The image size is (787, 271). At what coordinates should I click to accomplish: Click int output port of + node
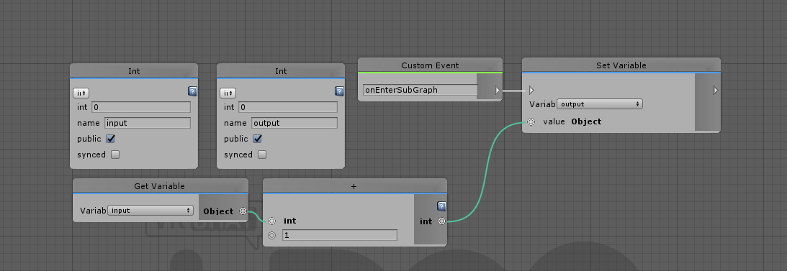[x=441, y=221]
